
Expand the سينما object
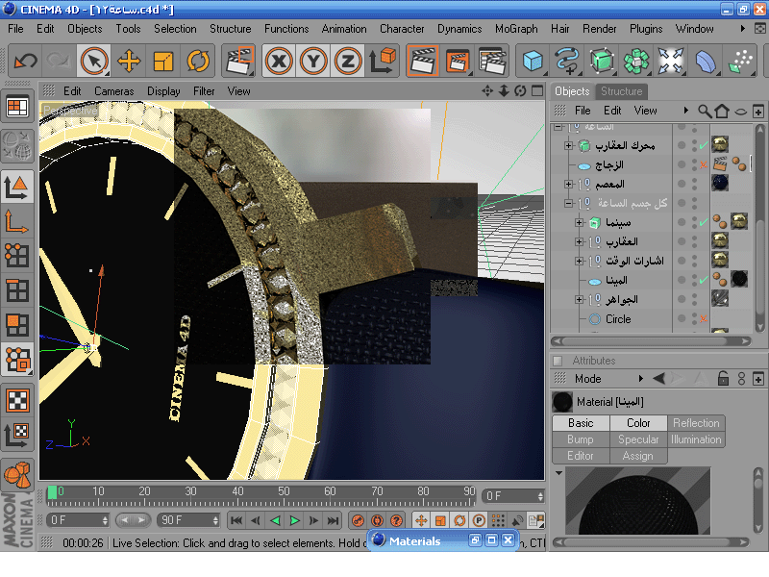tap(580, 222)
